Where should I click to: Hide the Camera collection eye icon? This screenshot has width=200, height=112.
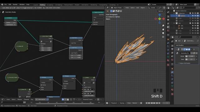tap(195, 21)
